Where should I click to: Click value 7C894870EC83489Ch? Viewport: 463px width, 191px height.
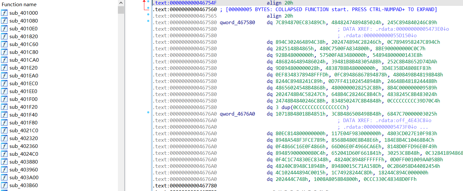(301, 23)
